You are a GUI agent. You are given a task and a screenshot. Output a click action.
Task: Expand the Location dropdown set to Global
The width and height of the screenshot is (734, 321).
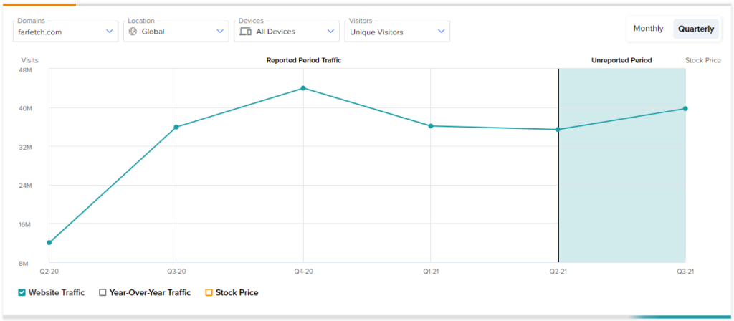(176, 32)
